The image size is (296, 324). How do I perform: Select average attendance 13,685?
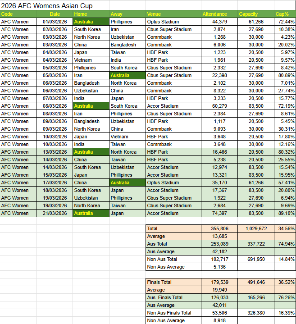219,236
